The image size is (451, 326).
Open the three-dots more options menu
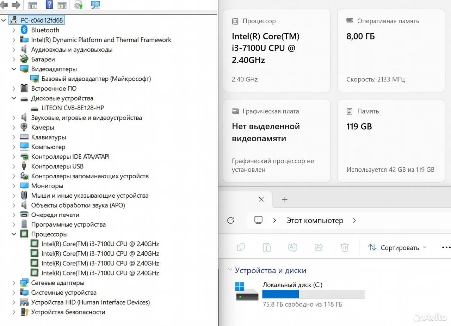click(446, 247)
